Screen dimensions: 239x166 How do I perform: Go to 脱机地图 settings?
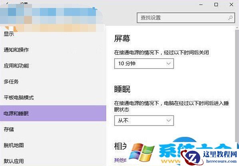(x=14, y=145)
